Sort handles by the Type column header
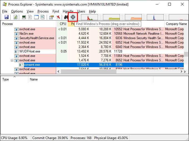Screen dimensions: 189x141 pyautogui.click(x=14, y=79)
